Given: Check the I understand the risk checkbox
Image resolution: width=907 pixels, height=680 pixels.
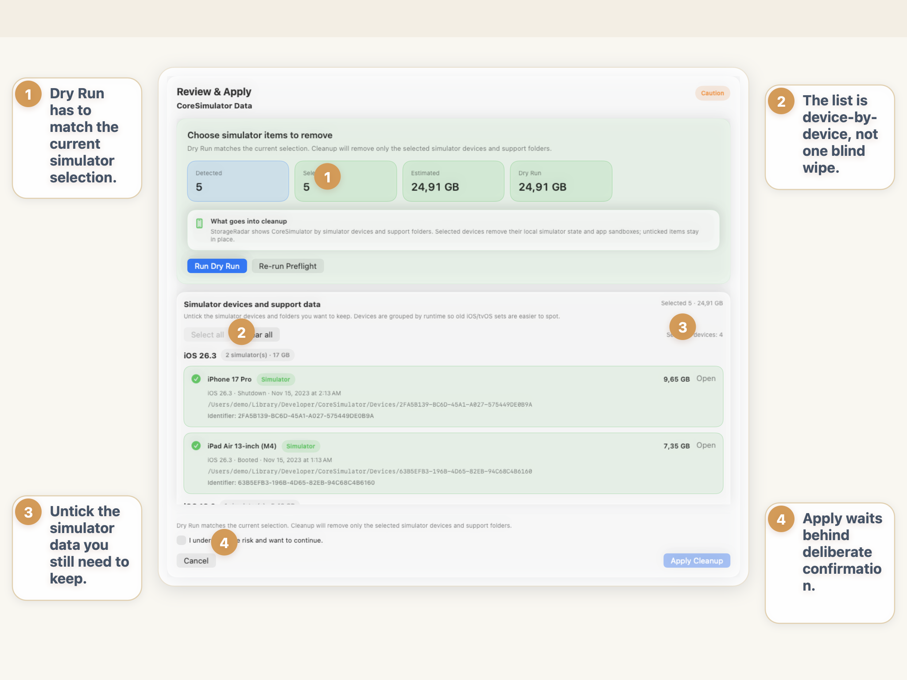Looking at the screenshot, I should click(181, 540).
